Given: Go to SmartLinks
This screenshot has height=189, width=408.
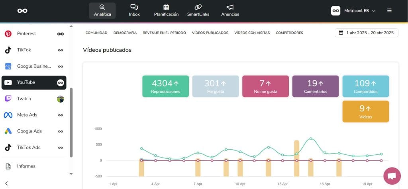Looking at the screenshot, I should (x=198, y=10).
